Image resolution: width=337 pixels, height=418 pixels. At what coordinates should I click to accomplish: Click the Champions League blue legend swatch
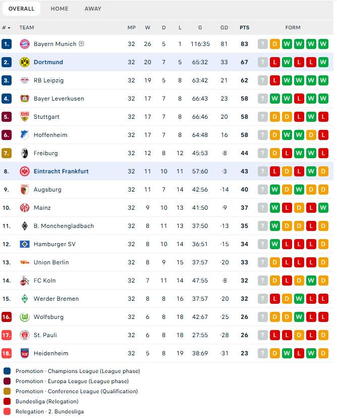7,371
